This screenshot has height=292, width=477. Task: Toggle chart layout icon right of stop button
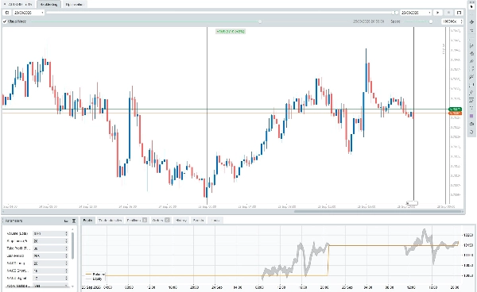(459, 13)
